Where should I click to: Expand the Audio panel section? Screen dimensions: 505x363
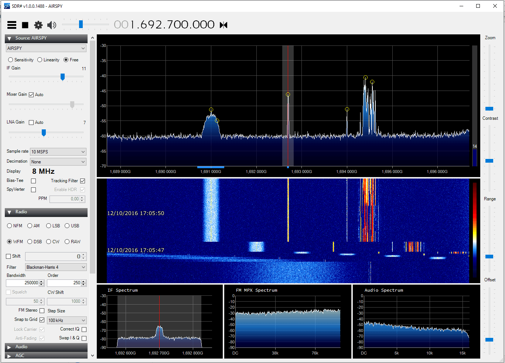10,347
